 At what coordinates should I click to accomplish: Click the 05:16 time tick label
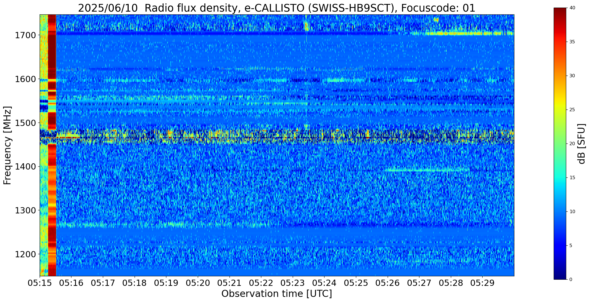71,283
